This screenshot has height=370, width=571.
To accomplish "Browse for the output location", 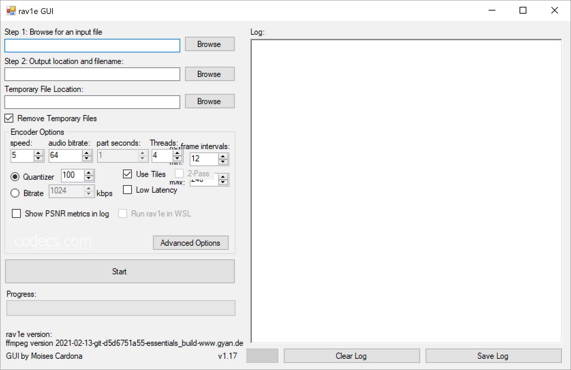I will [210, 74].
